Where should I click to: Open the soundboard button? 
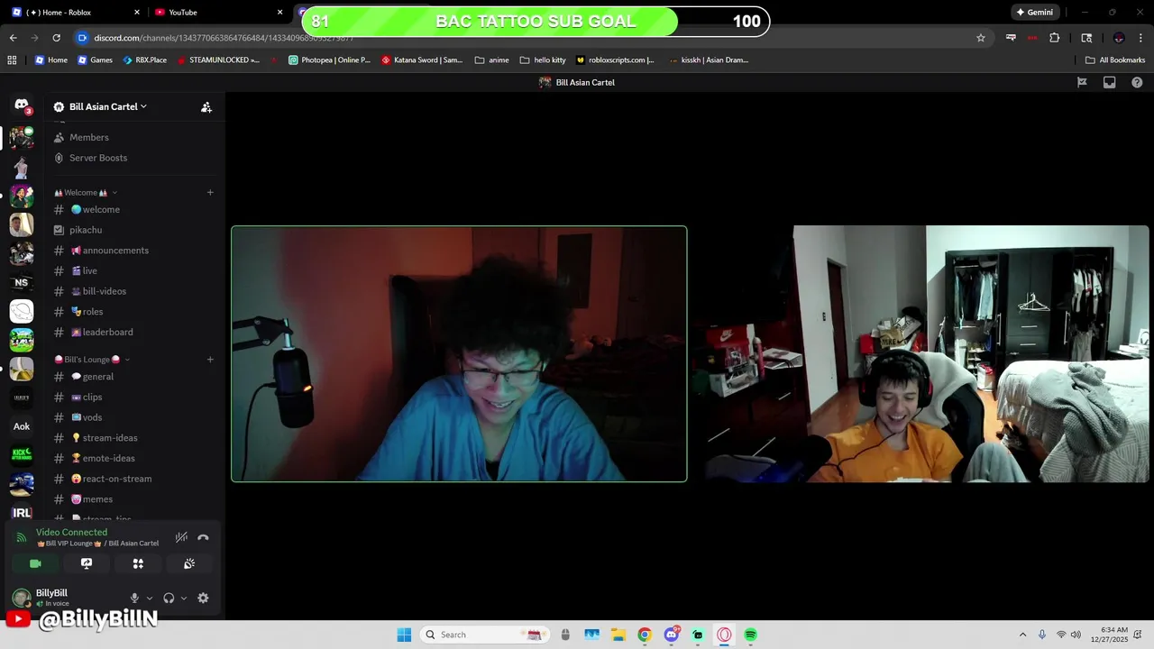click(189, 563)
